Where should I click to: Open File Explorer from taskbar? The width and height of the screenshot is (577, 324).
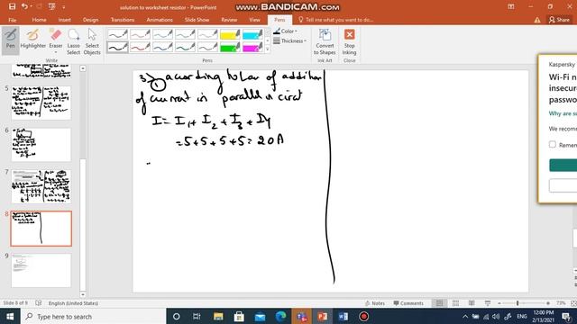pyautogui.click(x=218, y=316)
